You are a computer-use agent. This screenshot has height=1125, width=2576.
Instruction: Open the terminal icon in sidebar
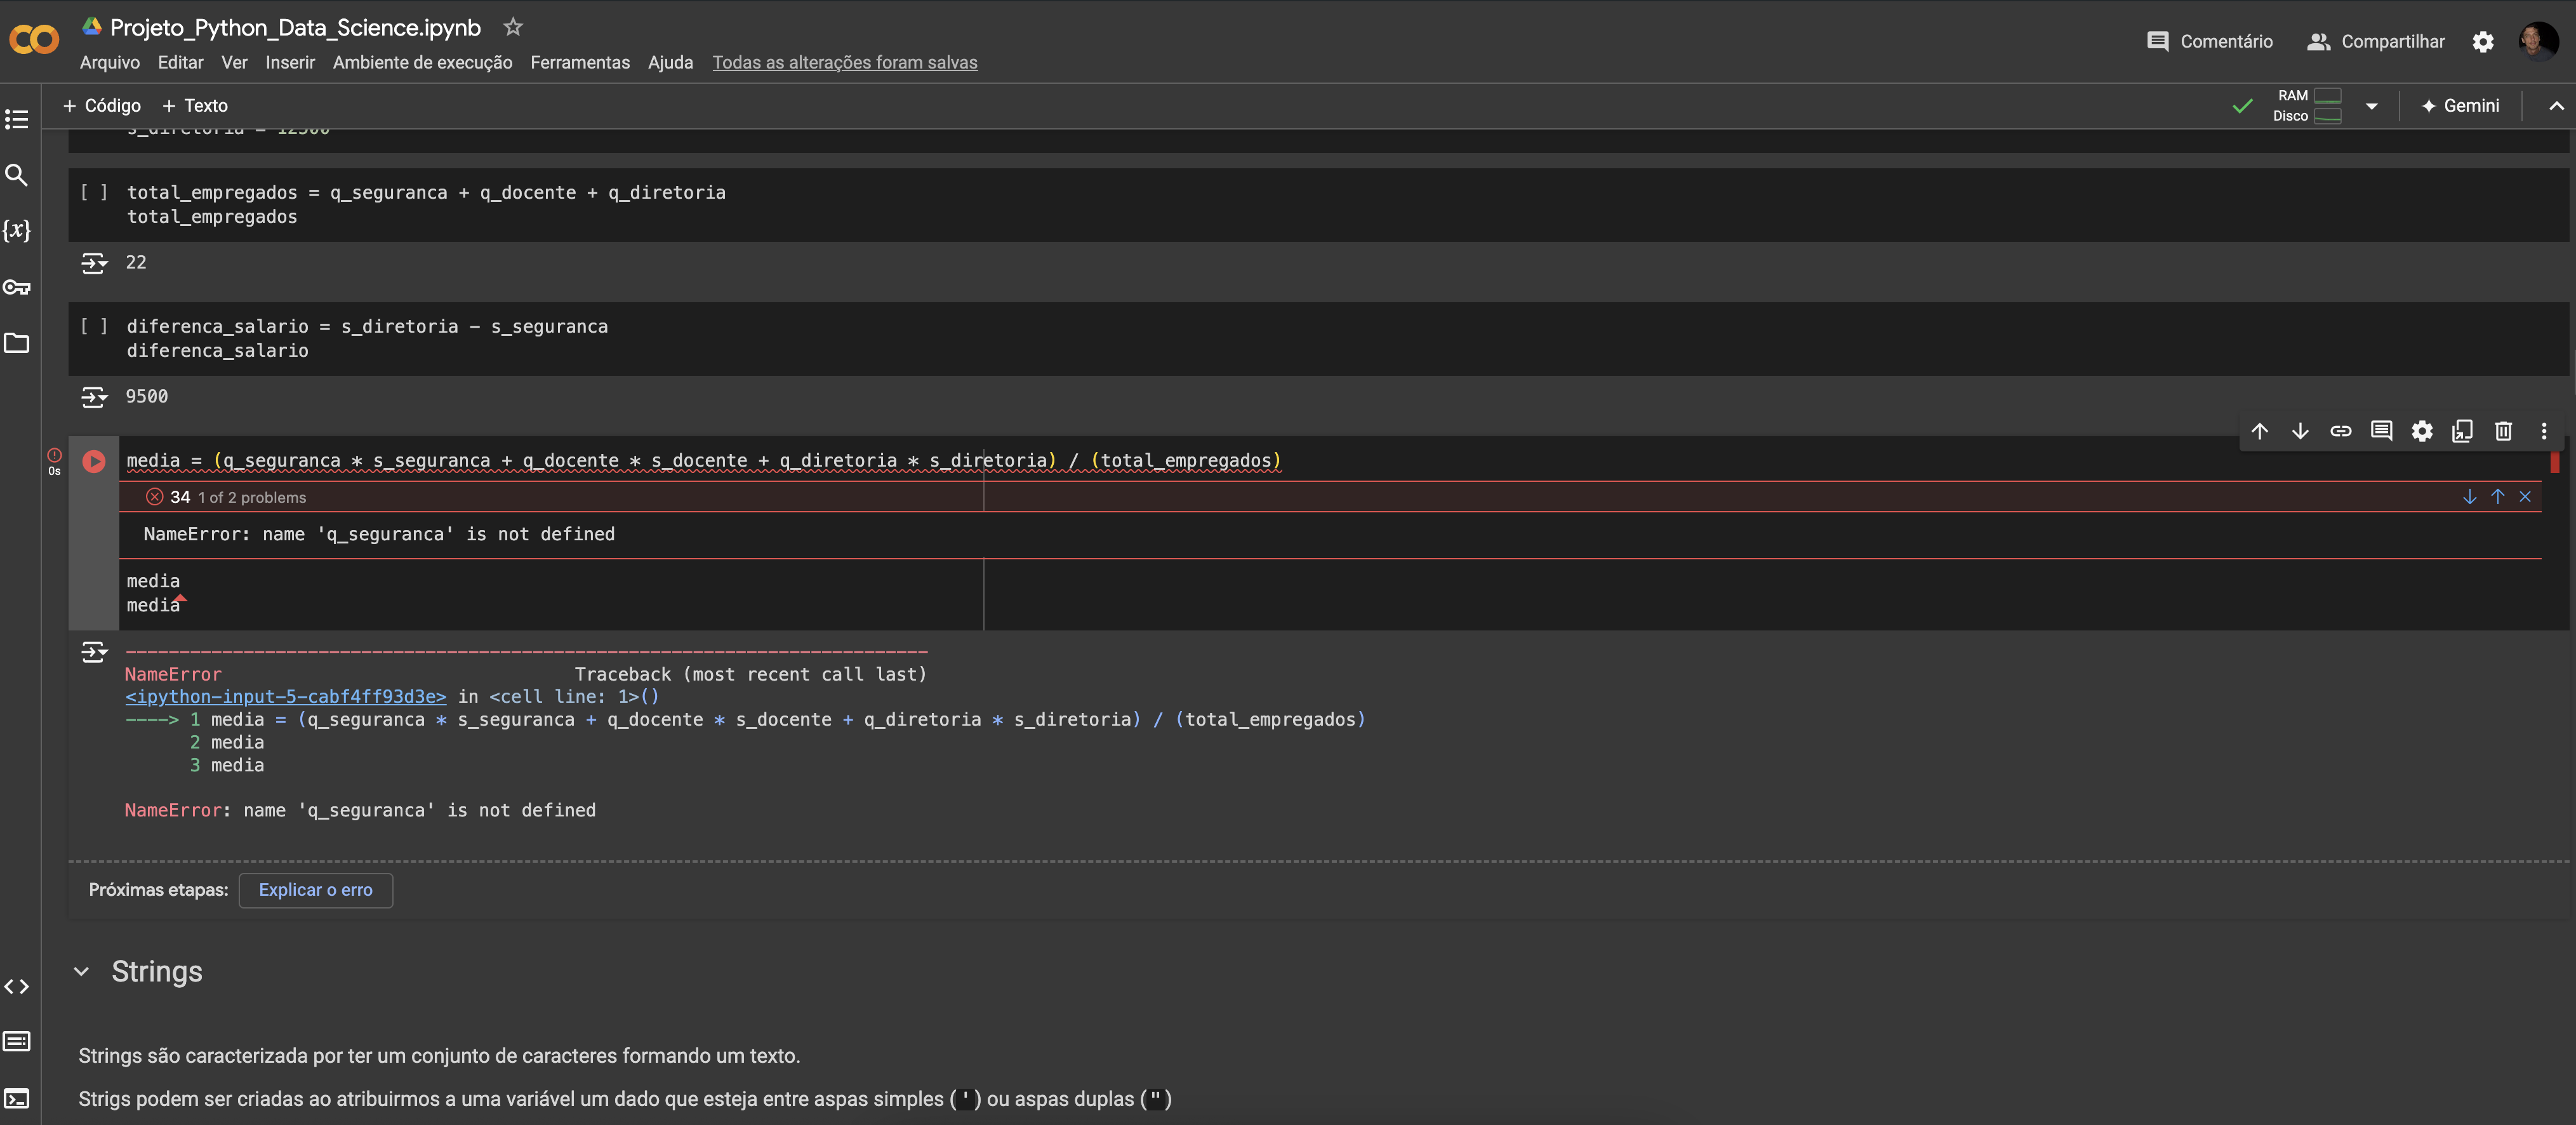pos(16,1098)
